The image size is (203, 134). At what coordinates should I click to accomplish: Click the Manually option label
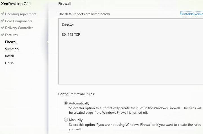(76, 120)
